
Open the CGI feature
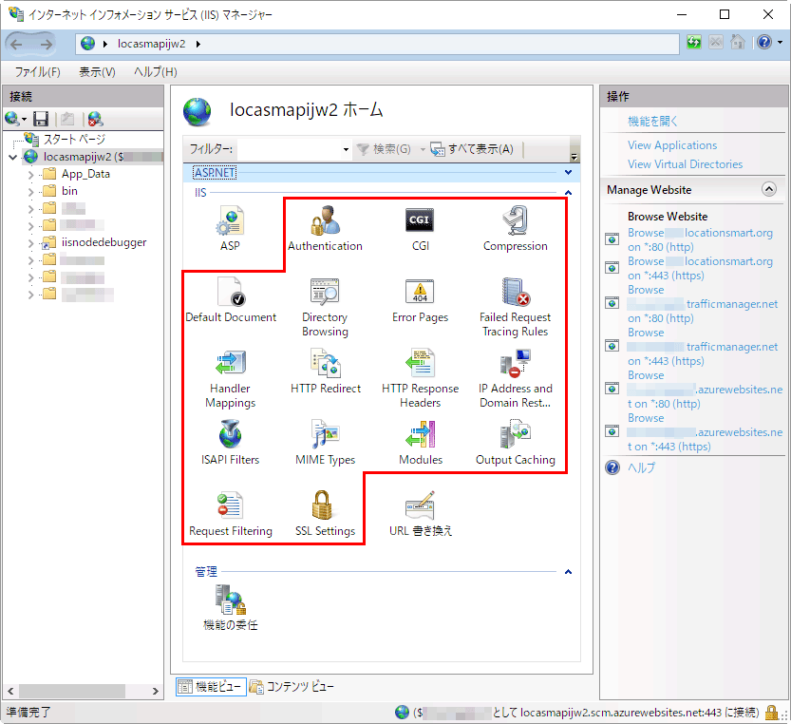(420, 225)
